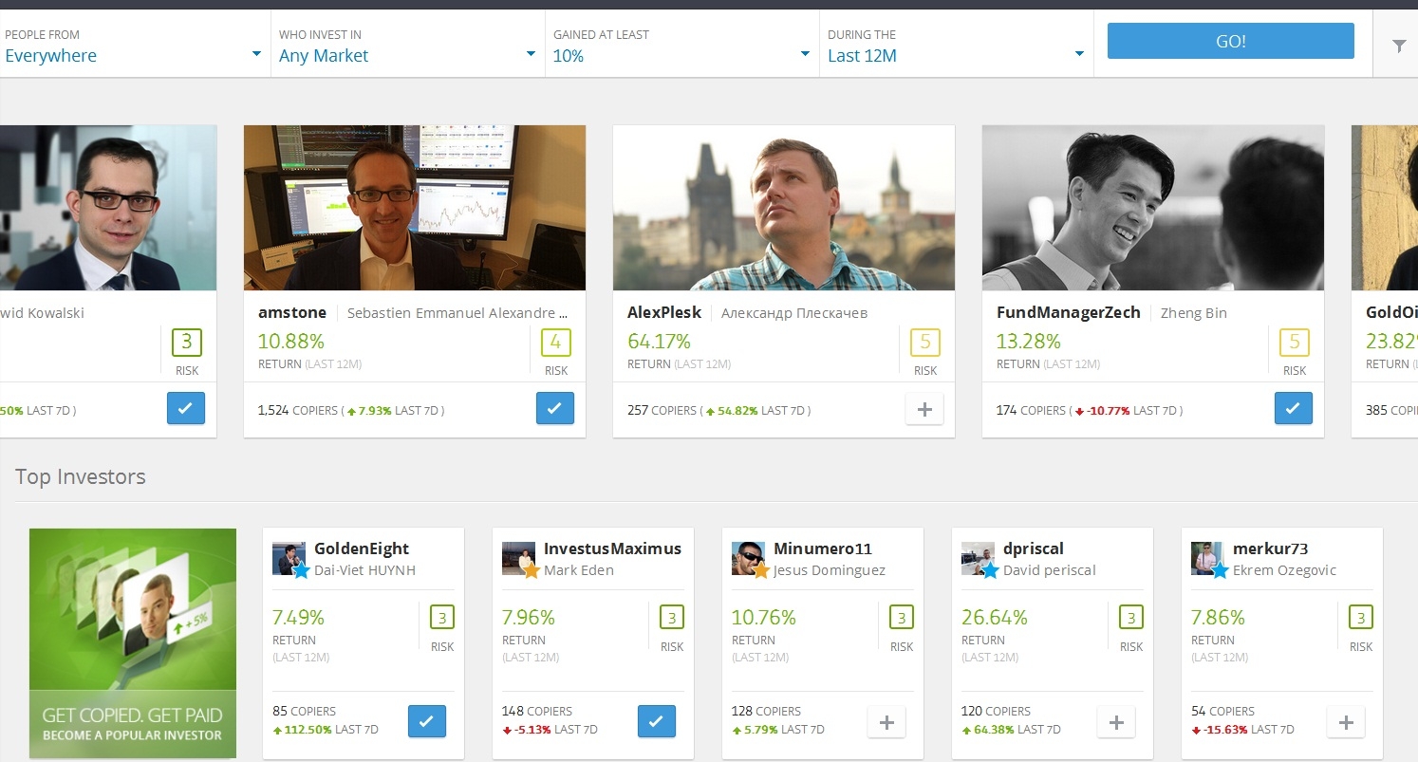The image size is (1418, 762).
Task: Click InvestusMaximus's small avatar
Action: point(518,559)
